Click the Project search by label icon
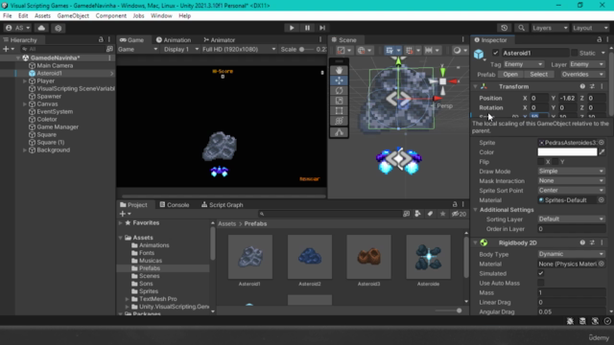This screenshot has width=614, height=345. (430, 214)
